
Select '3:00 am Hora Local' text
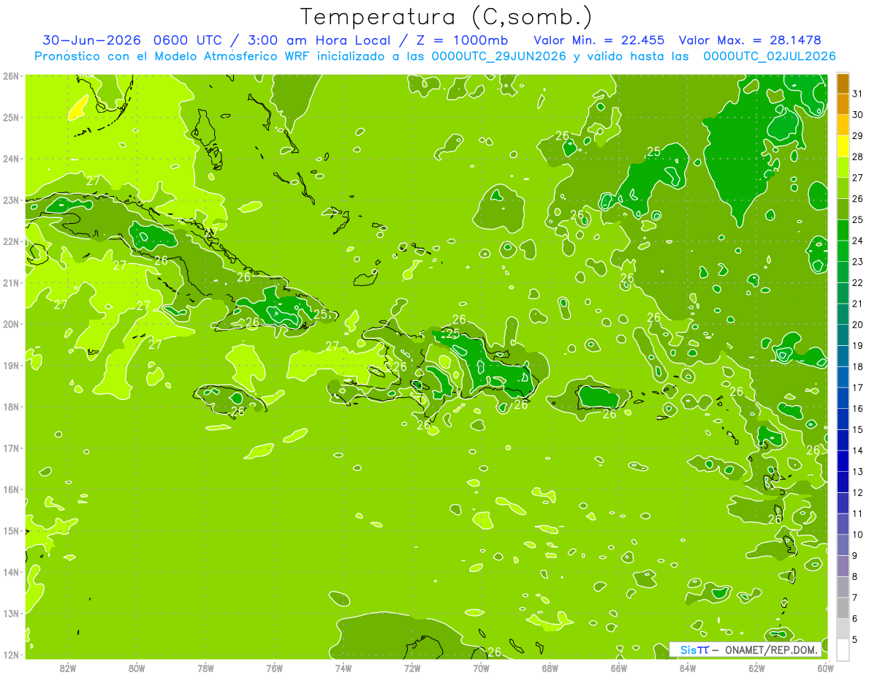(321, 40)
